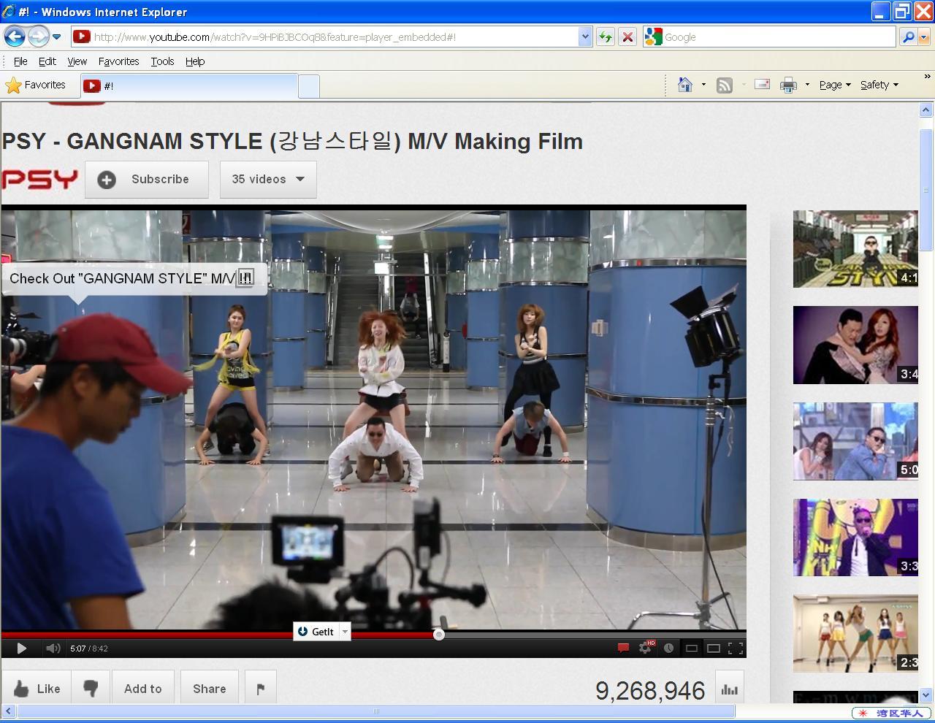
Task: Click the Read Mail envelope icon
Action: (762, 85)
